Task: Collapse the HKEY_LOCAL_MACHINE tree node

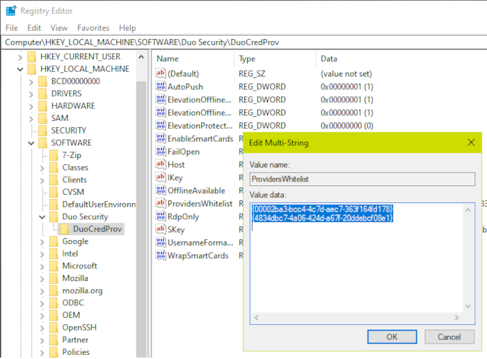Action: 19,70
